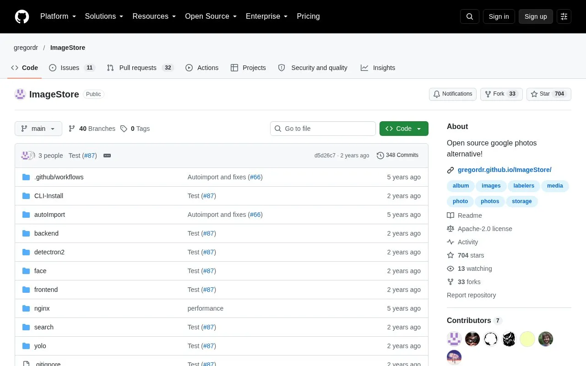Image resolution: width=586 pixels, height=366 pixels.
Task: Expand the Platform menu
Action: pyautogui.click(x=58, y=16)
